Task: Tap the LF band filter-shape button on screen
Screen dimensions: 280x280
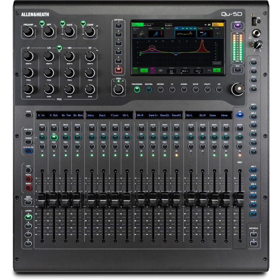Action: click(160, 71)
